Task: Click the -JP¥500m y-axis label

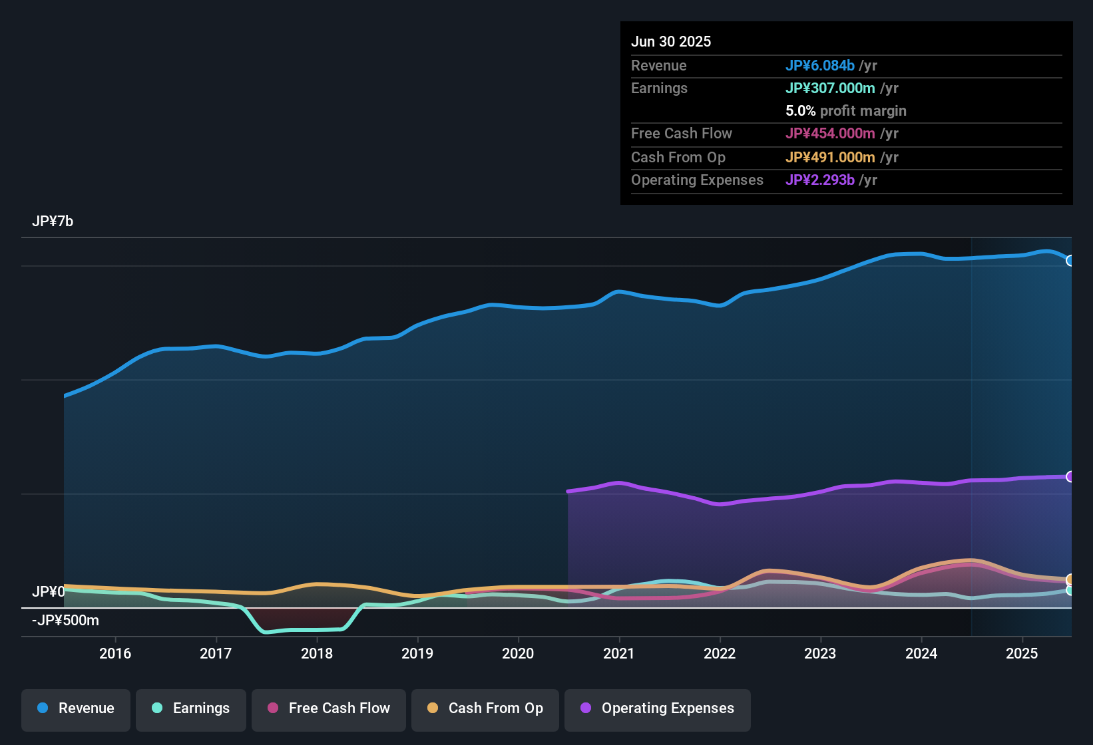Action: [x=65, y=620]
